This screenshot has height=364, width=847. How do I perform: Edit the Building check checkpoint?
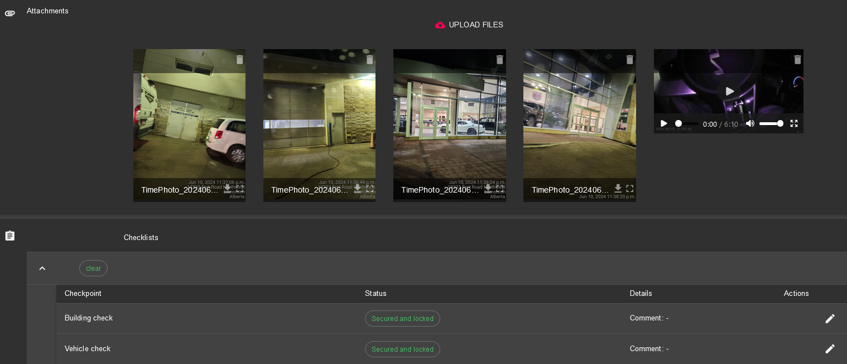coord(830,318)
